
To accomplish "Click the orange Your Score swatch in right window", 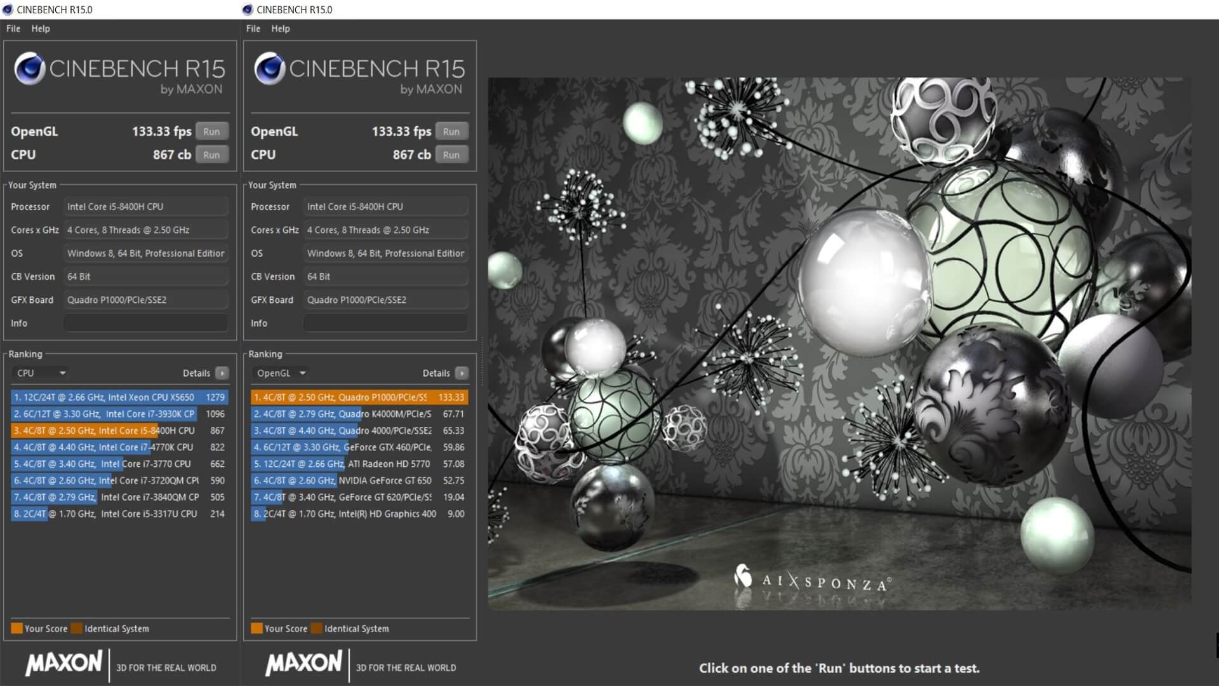I will [256, 628].
